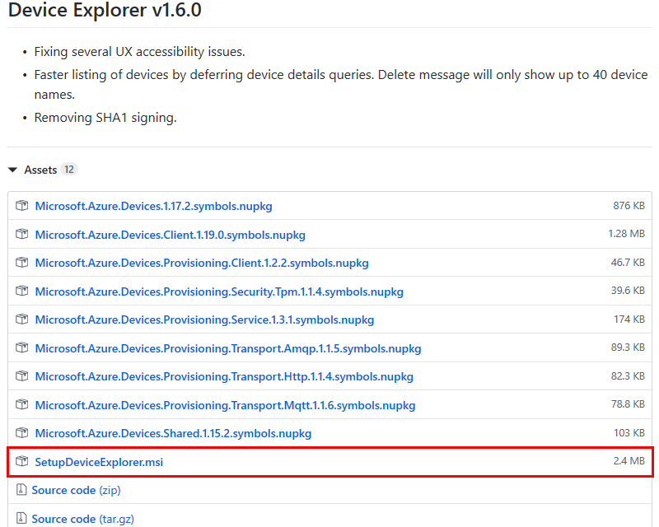
Task: Click the 46.7 KB file size
Action: pos(628,262)
